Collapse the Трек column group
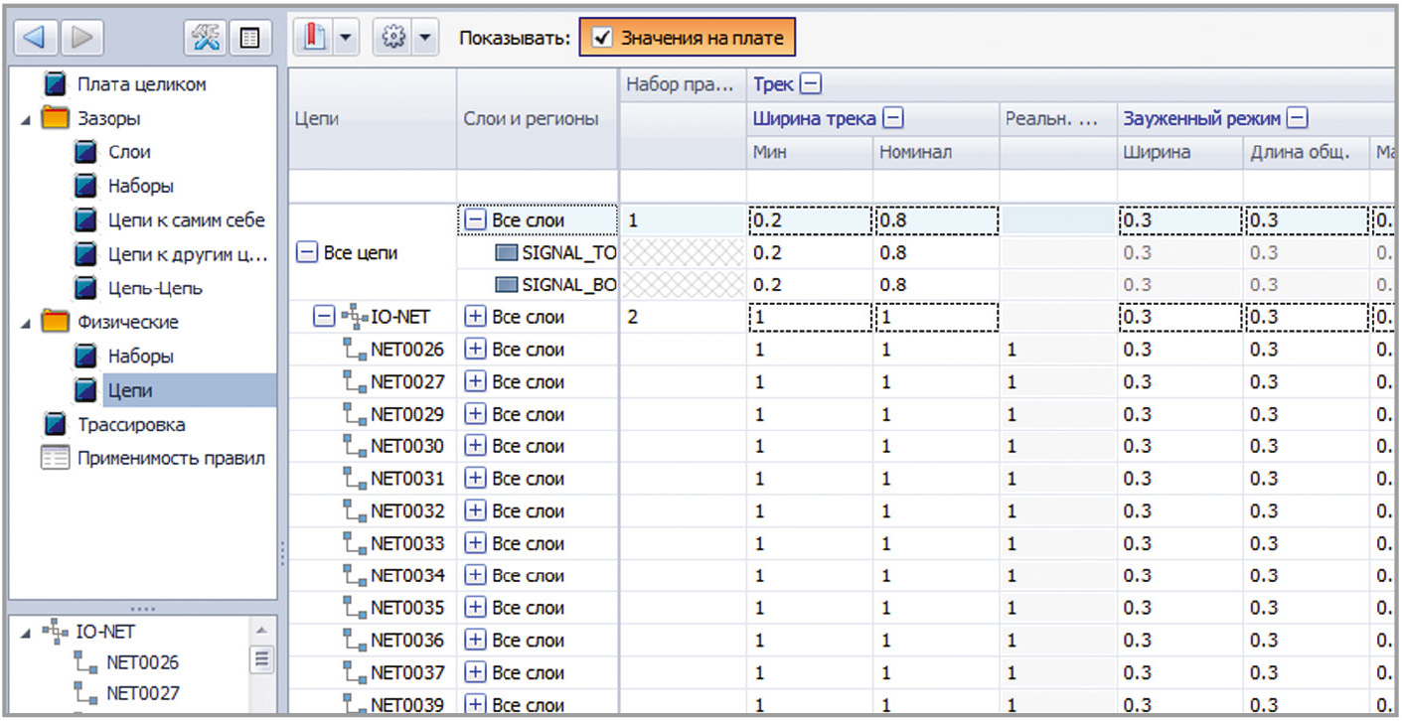This screenshot has width=1402, height=721. point(812,85)
